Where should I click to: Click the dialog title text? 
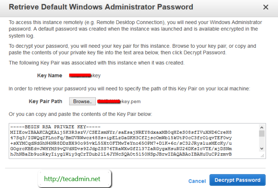[101, 7]
